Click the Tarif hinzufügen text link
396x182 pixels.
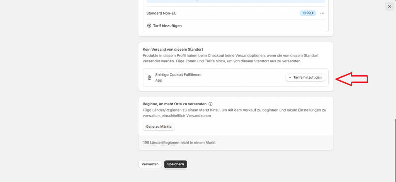167,26
